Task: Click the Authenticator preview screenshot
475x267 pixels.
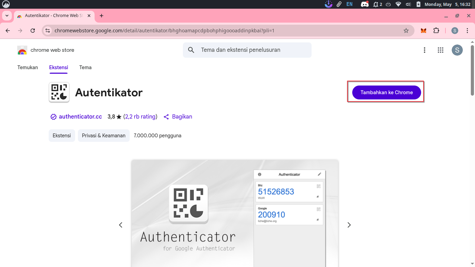Action: pyautogui.click(x=235, y=213)
